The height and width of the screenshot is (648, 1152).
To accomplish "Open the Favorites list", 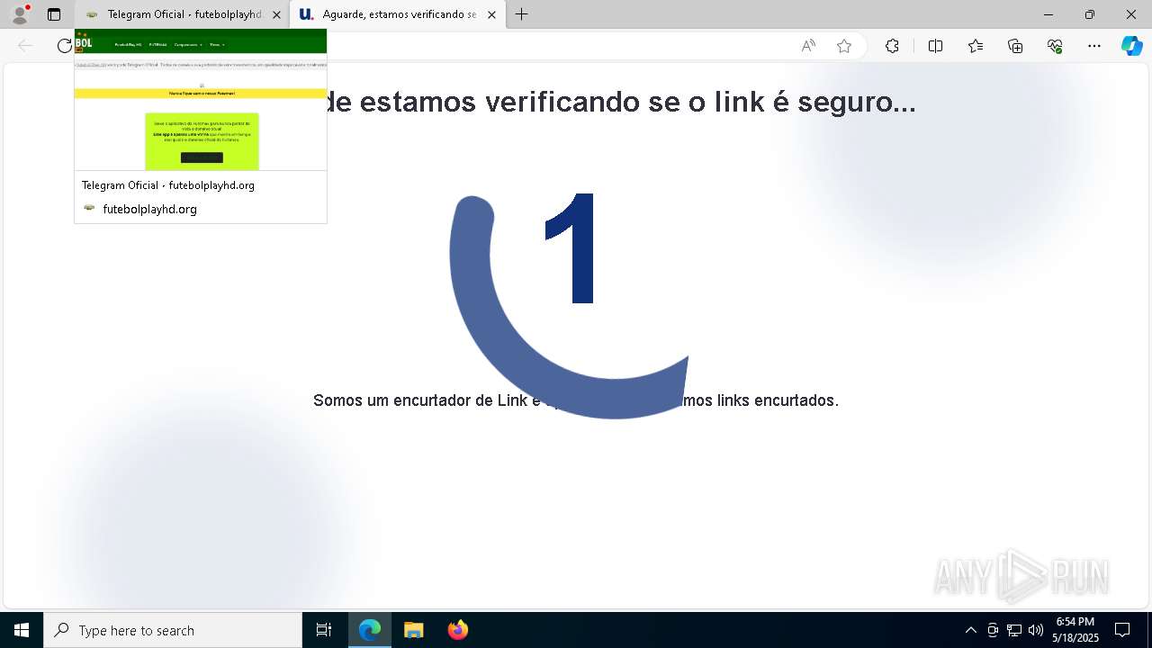I will pos(976,46).
